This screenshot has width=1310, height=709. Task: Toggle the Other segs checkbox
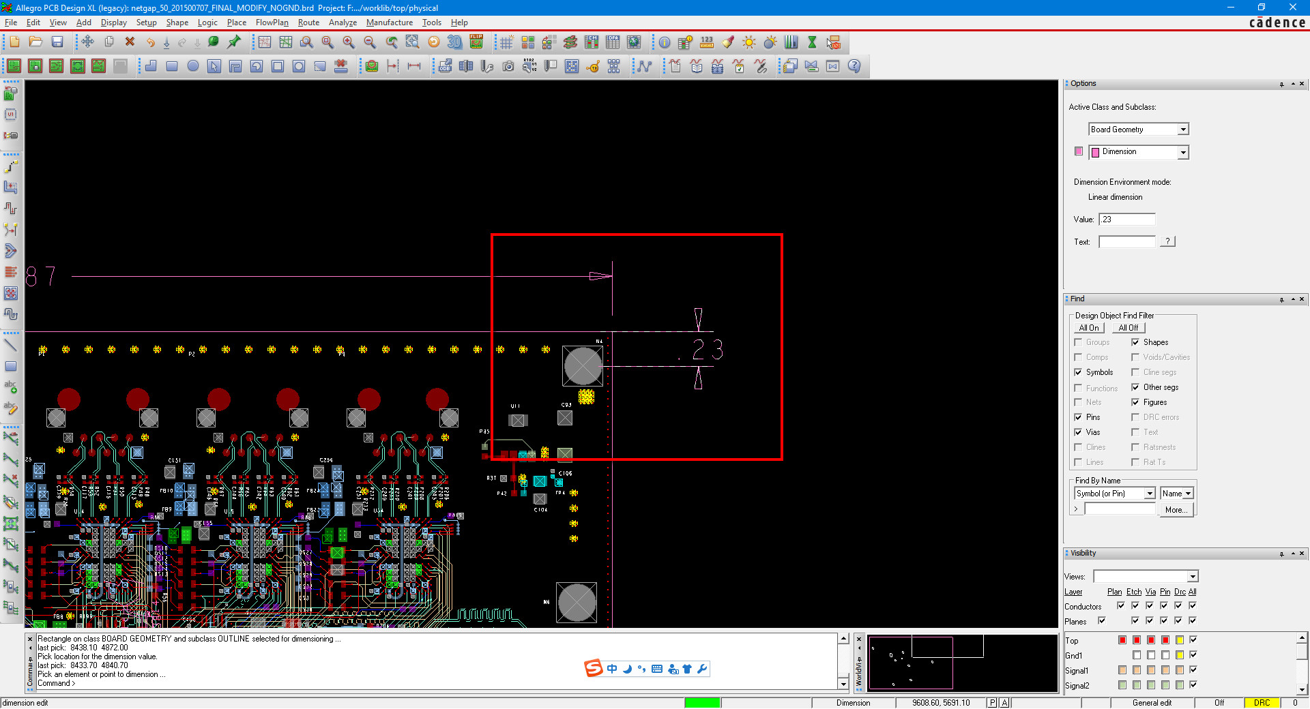[1135, 387]
